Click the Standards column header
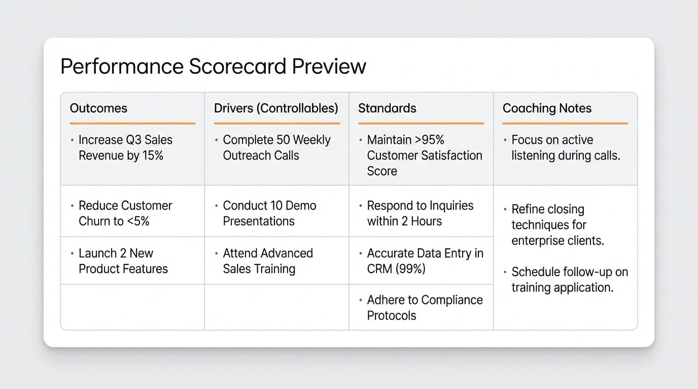Screen dimensions: 698x389 click(387, 108)
